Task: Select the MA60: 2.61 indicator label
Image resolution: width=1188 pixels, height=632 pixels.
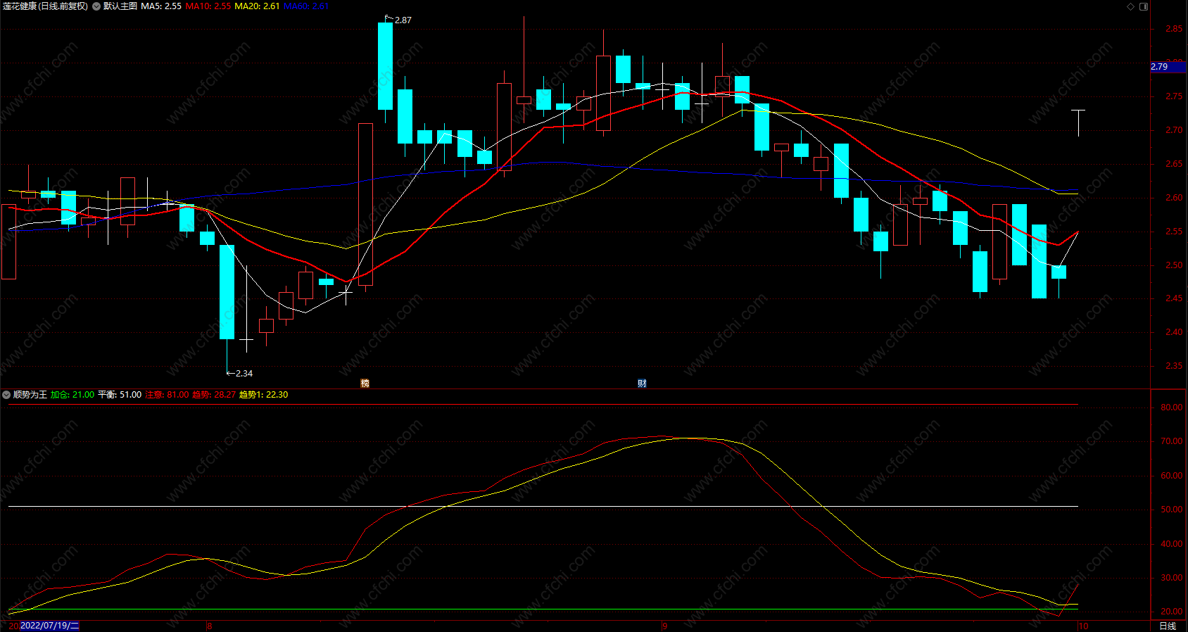Action: (306, 6)
